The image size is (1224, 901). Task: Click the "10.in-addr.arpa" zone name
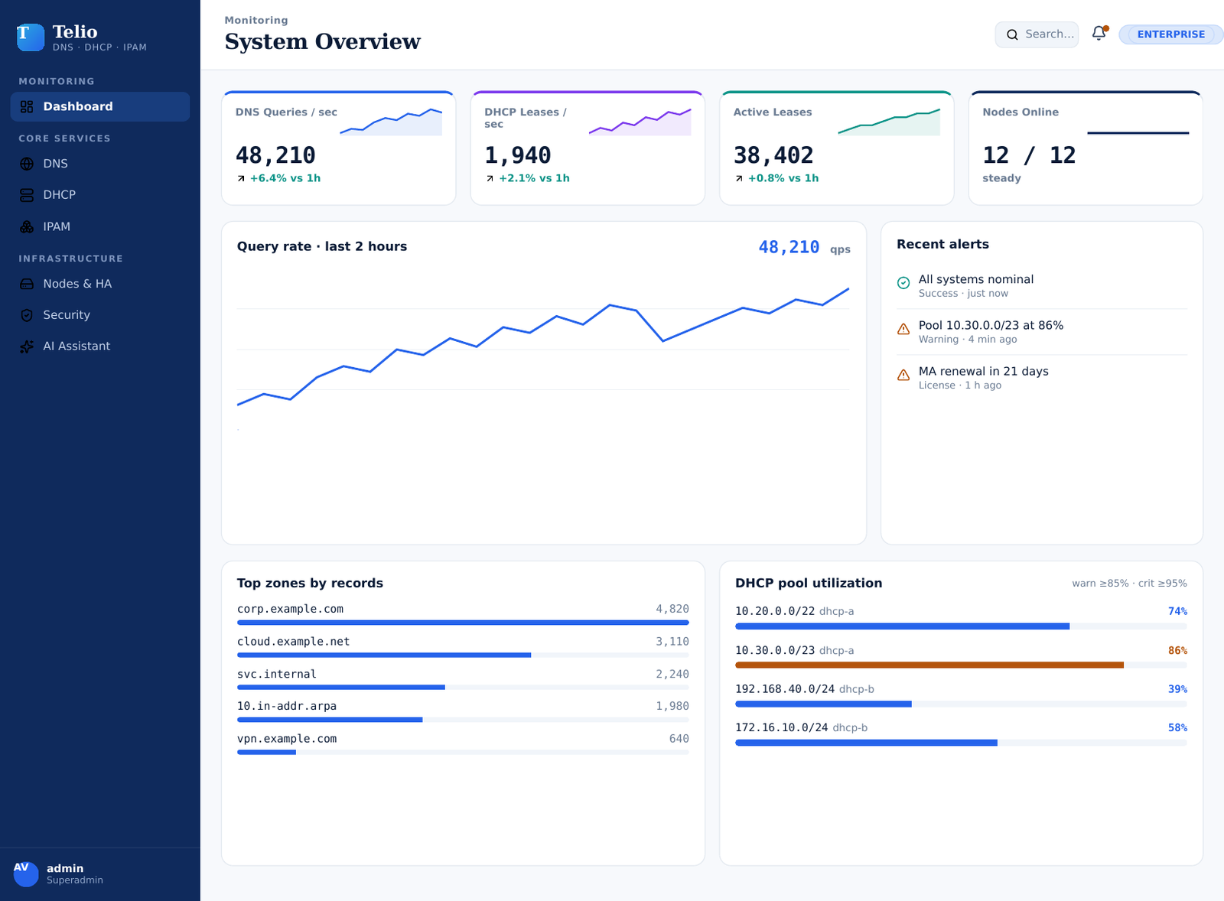click(287, 706)
